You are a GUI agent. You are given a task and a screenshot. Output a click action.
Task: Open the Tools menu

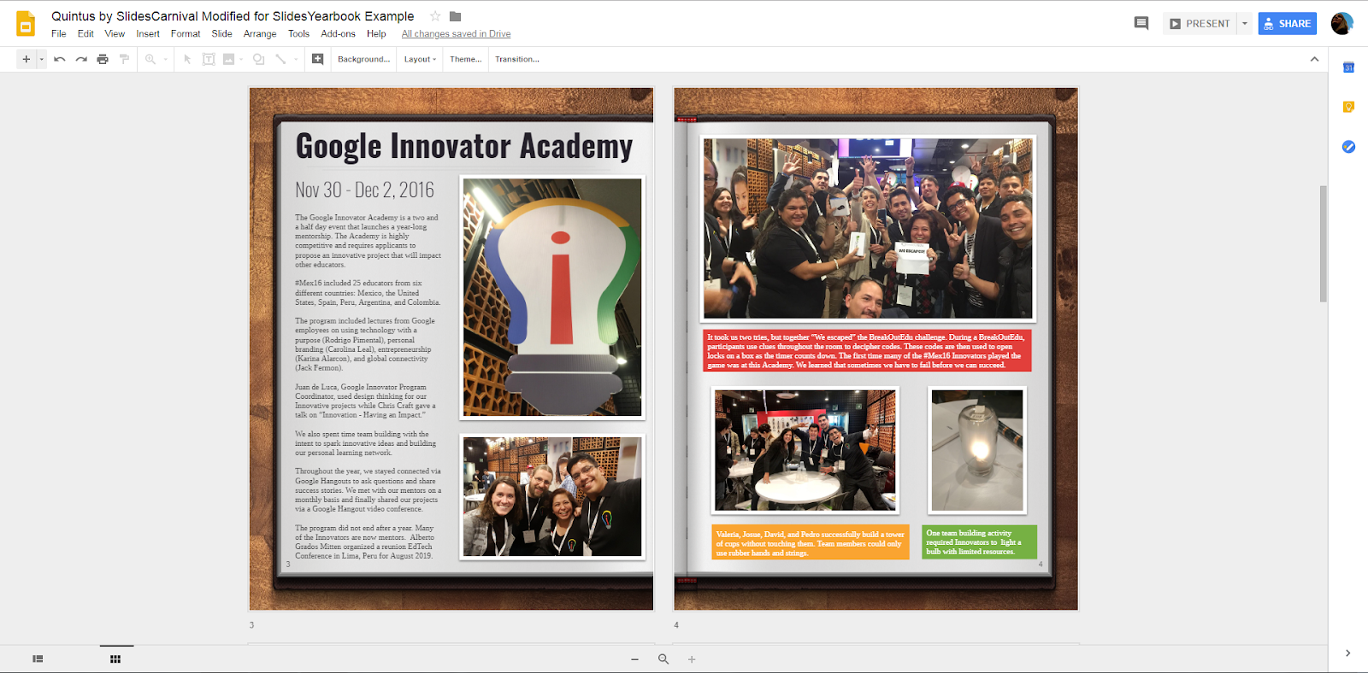[x=298, y=34]
